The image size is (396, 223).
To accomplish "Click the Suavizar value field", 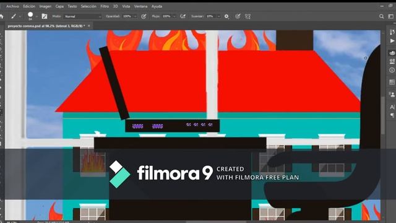I will point(210,17).
